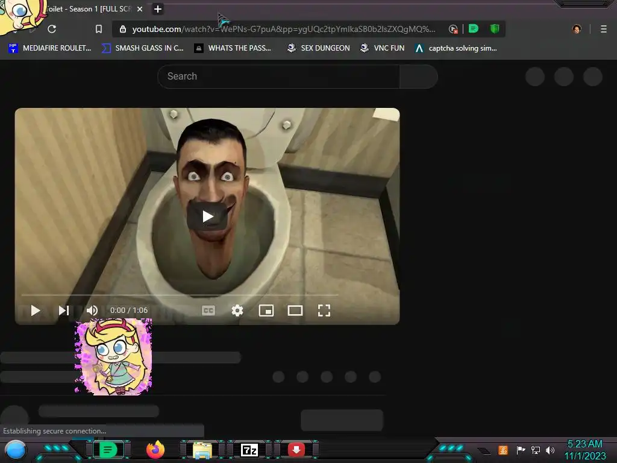The image size is (617, 463).
Task: Switch to theater mode
Action: (x=295, y=310)
